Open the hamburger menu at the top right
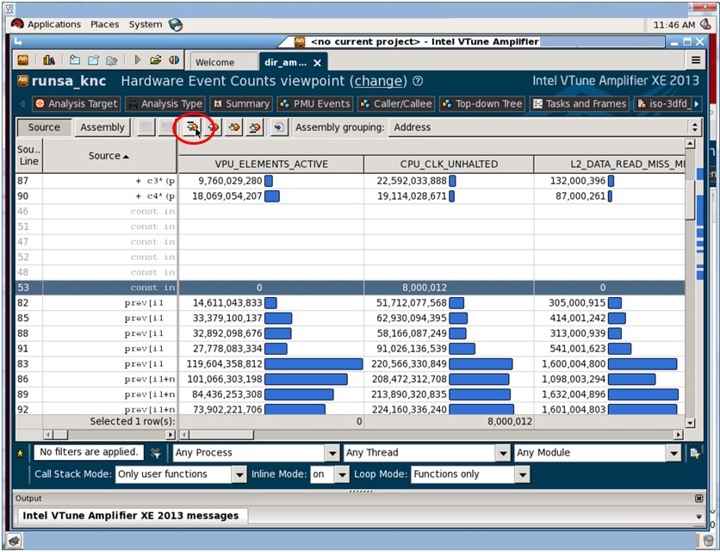The image size is (720, 552). (696, 59)
